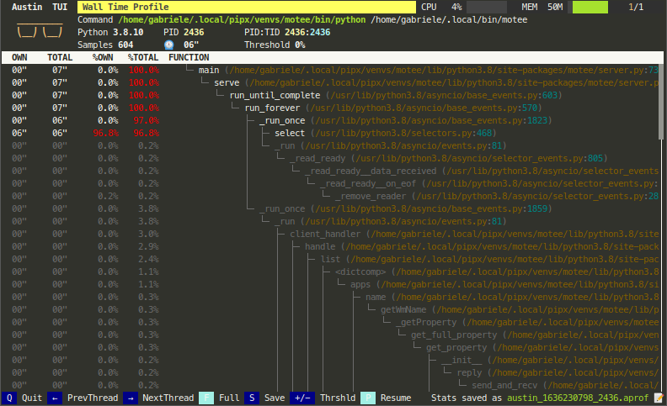Collapse the main function tree node

click(x=214, y=70)
